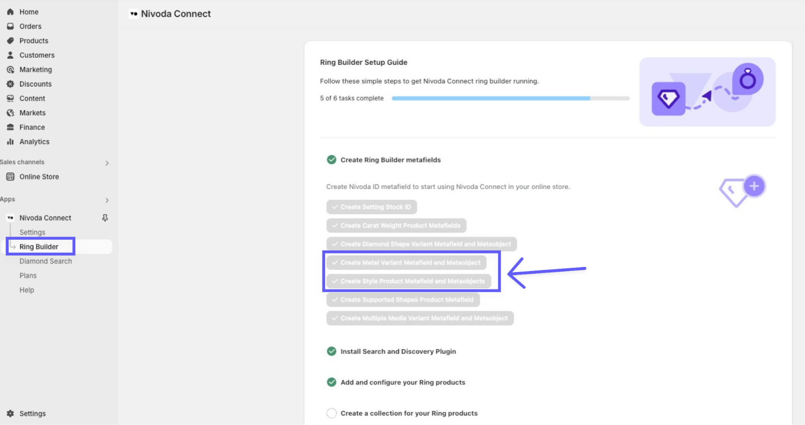Click Create Supported Shapes Product Metafield button
Image resolution: width=805 pixels, height=425 pixels.
tap(403, 300)
